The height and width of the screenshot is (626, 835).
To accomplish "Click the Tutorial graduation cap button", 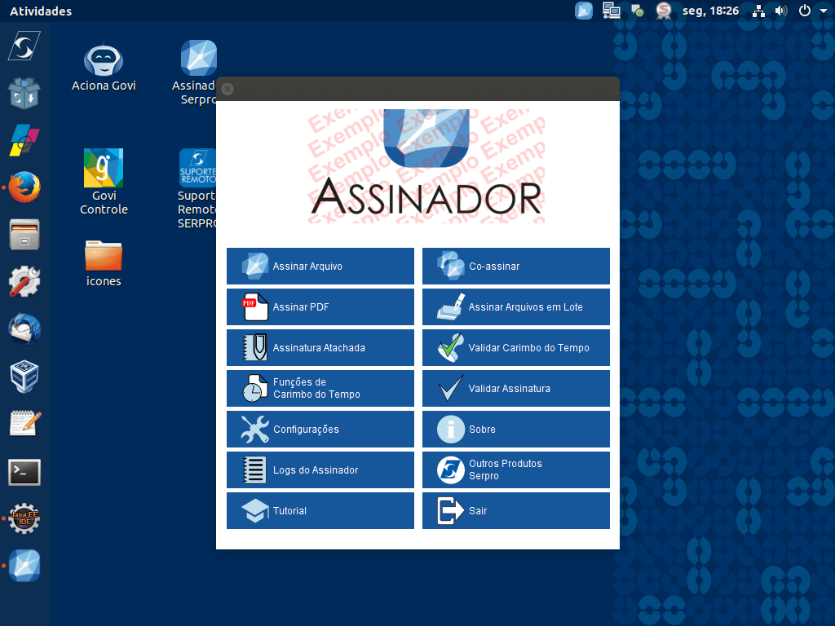I will click(x=320, y=510).
